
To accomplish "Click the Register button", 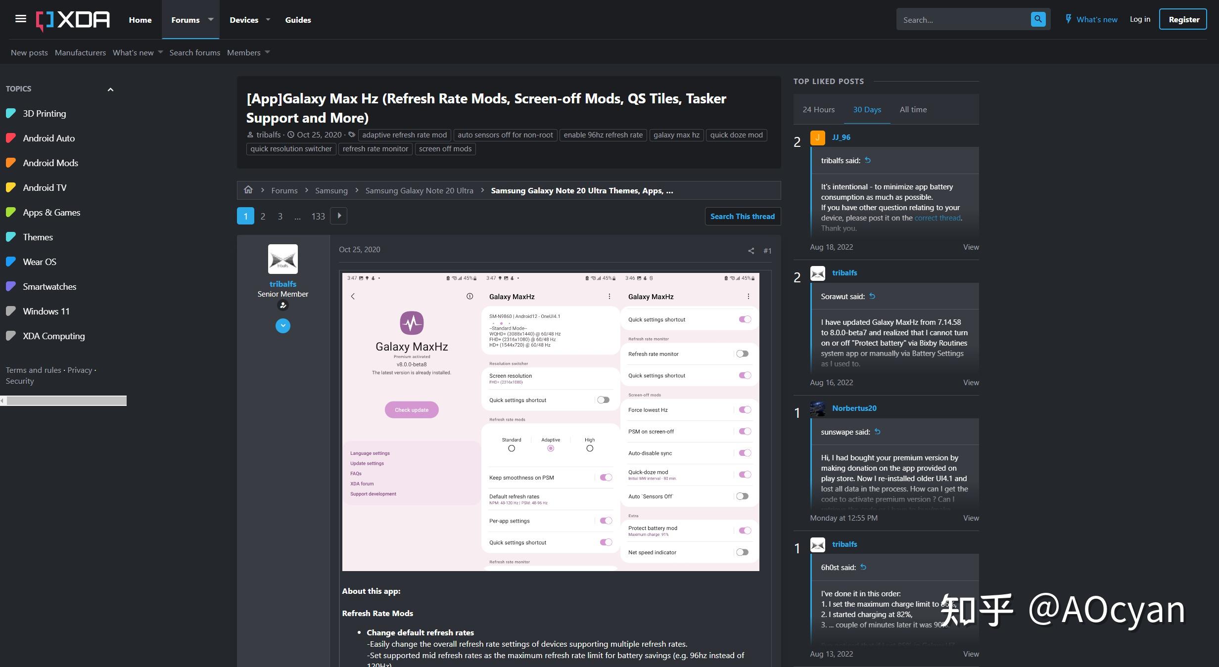I will click(1183, 19).
